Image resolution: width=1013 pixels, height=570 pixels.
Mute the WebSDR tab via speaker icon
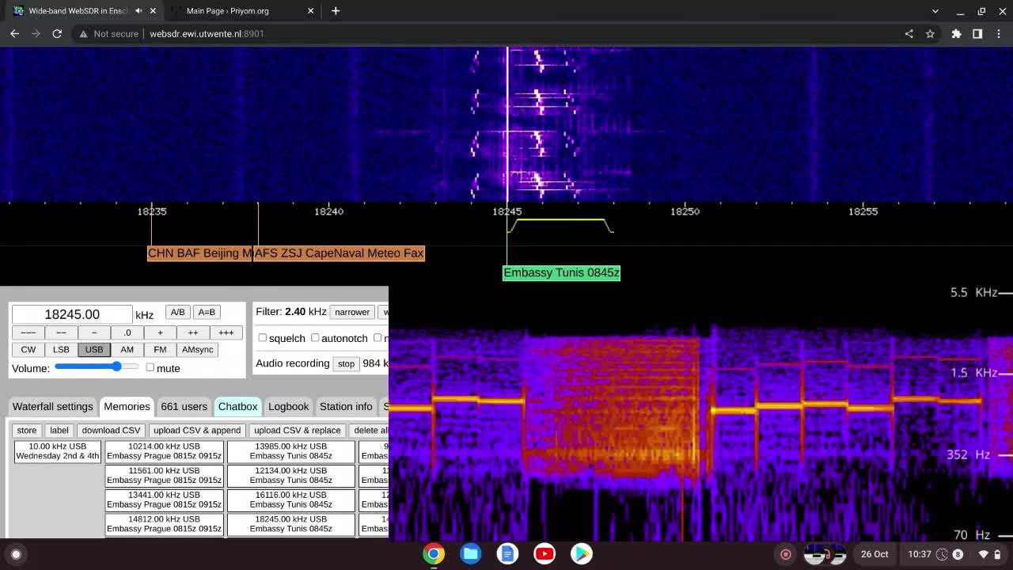pyautogui.click(x=138, y=11)
